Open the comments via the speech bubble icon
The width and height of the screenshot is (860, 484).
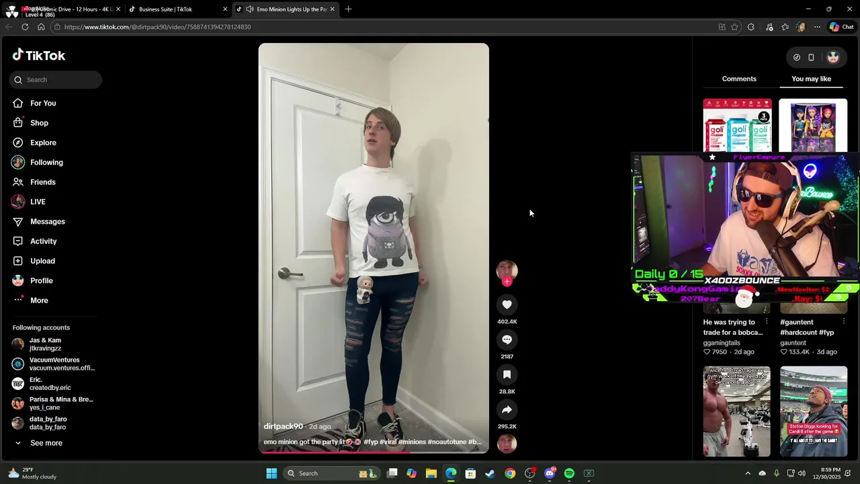(x=507, y=339)
